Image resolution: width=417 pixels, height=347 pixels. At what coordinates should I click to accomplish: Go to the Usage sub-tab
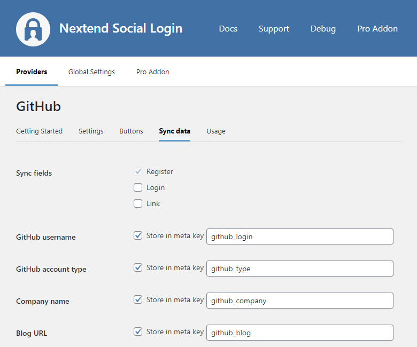[216, 131]
